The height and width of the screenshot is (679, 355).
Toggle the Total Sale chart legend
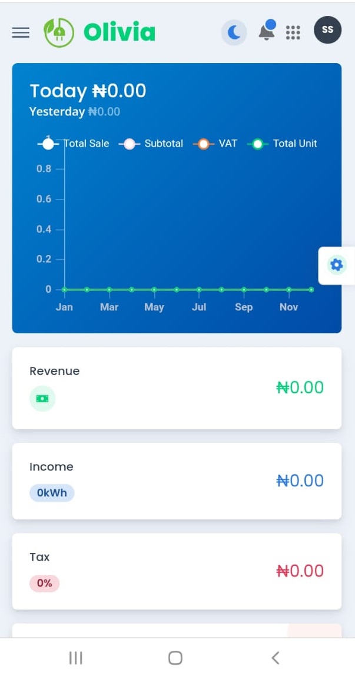(73, 144)
